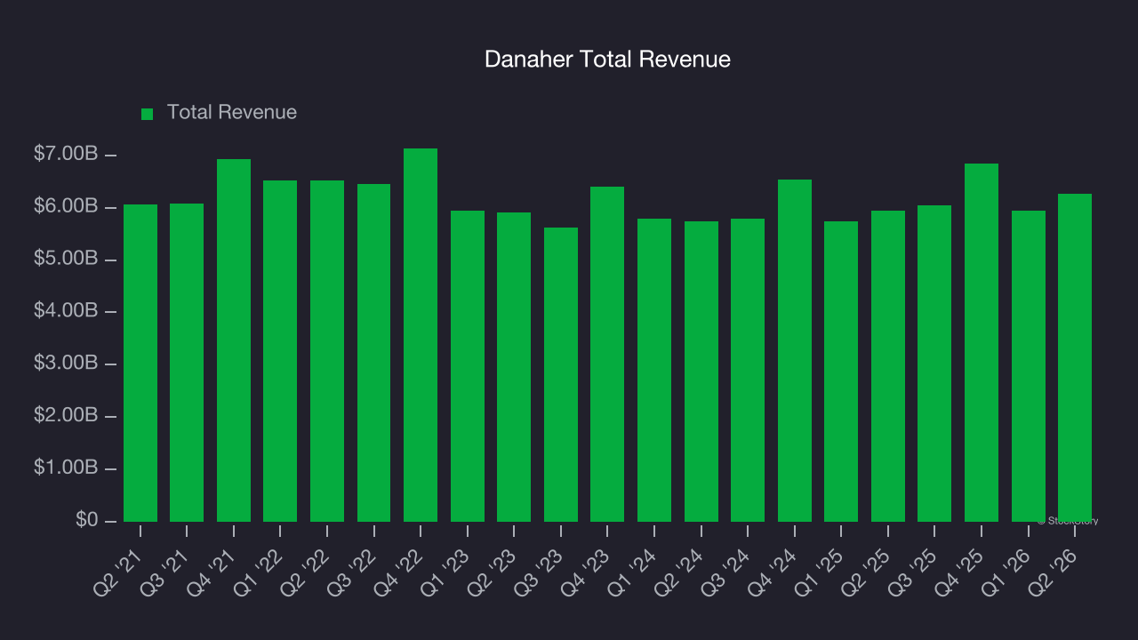Screen dimensions: 1138x640
Task: Click the revenue bar for Q4 '23
Action: click(607, 354)
